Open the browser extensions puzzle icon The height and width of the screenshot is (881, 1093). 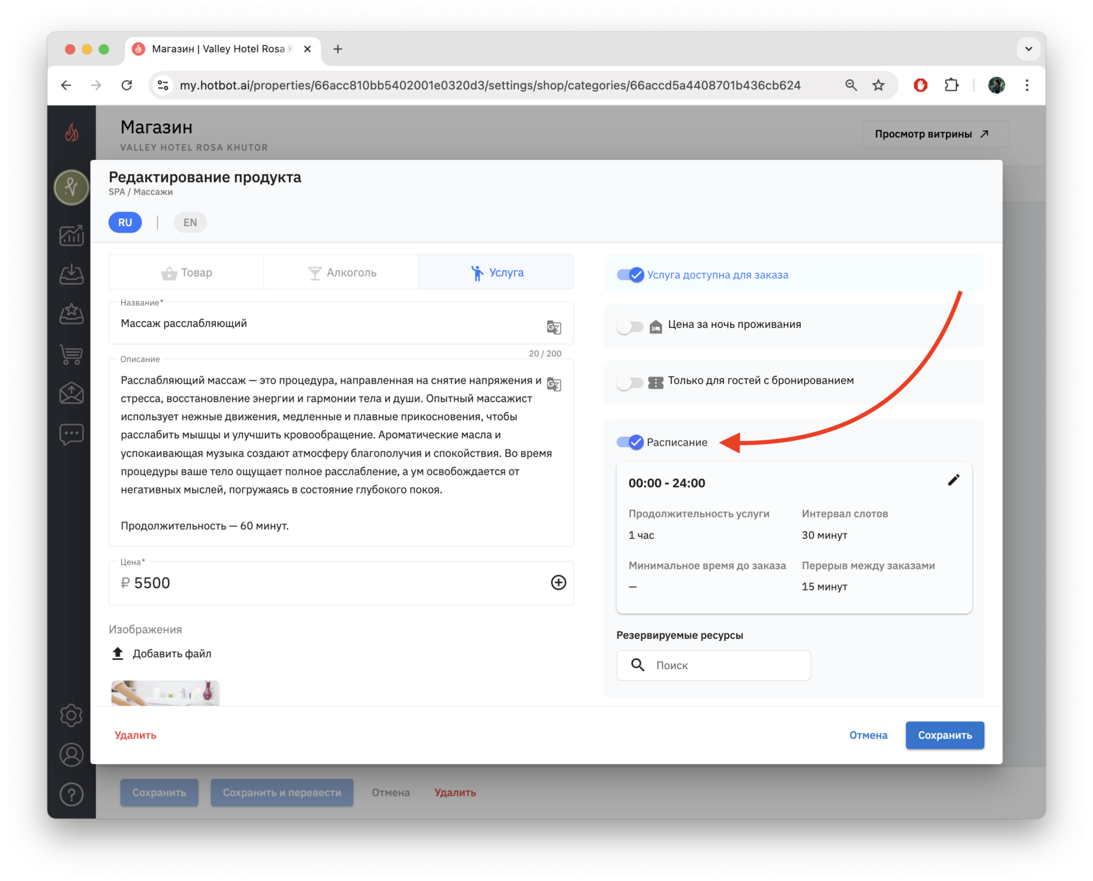coord(952,85)
